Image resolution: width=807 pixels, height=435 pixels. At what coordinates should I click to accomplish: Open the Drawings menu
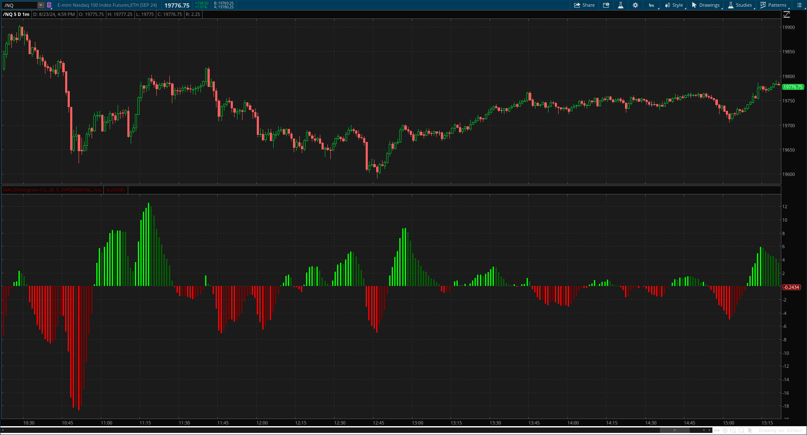(x=706, y=5)
